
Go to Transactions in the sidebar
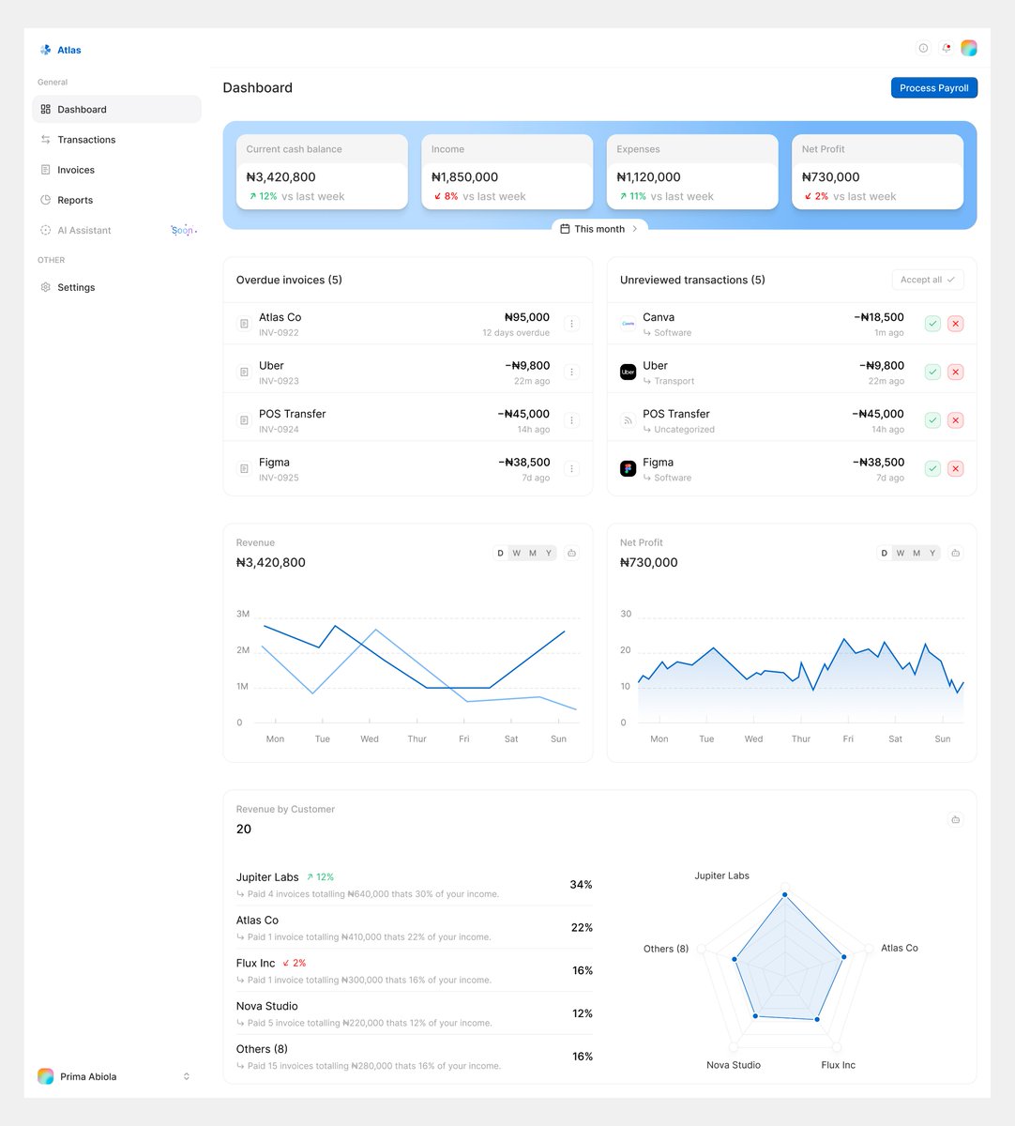point(117,139)
